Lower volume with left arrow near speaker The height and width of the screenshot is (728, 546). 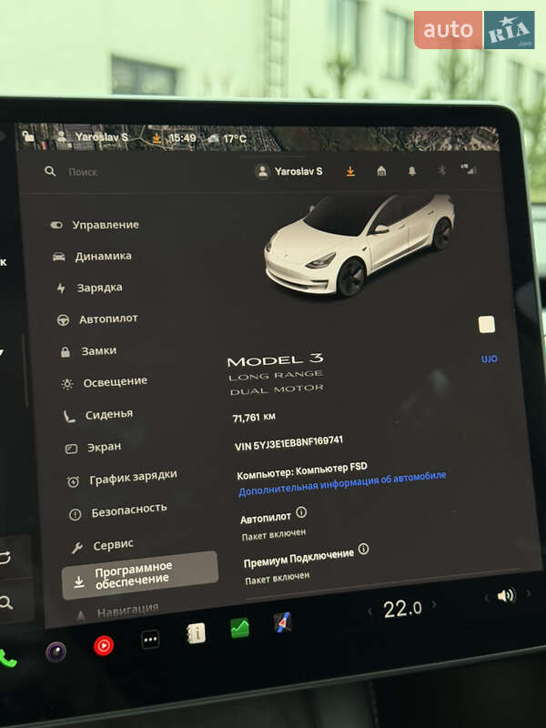[486, 598]
